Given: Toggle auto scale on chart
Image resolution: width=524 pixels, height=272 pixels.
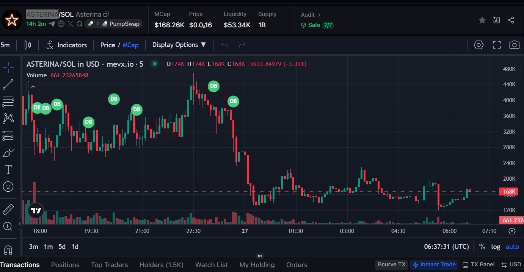Looking at the screenshot, I should pos(512,247).
